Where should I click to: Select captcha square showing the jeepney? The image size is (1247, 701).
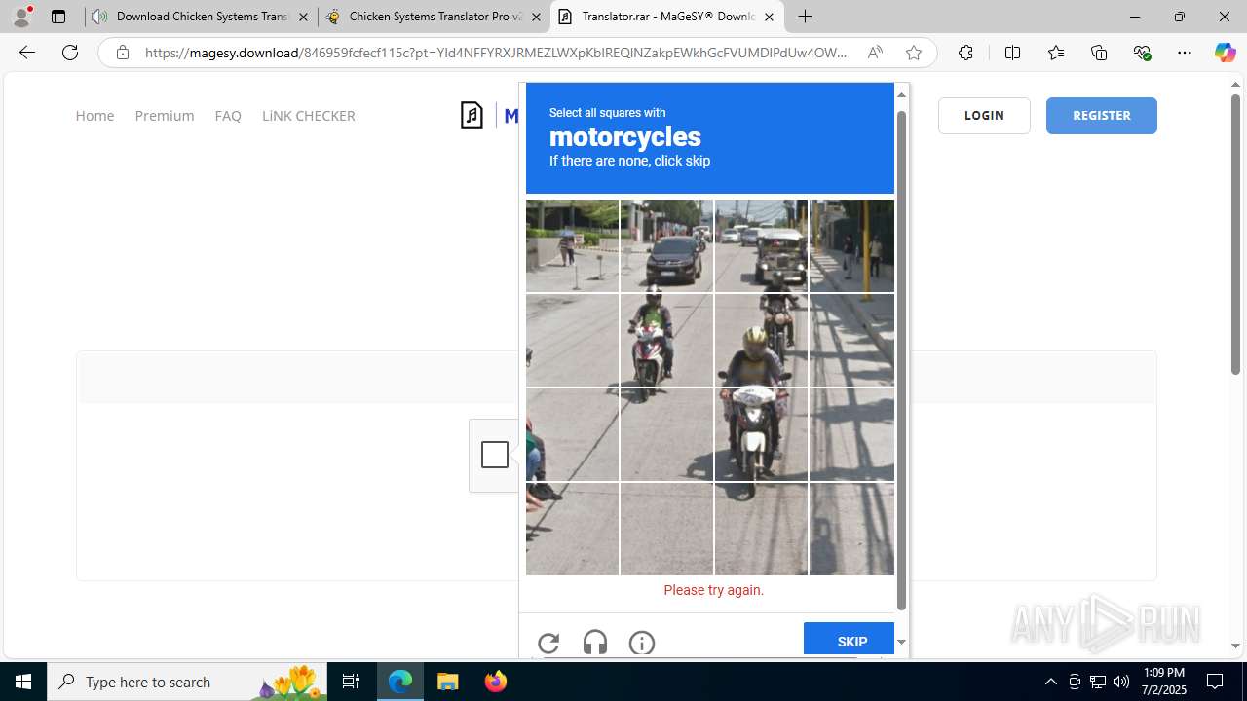(x=761, y=245)
